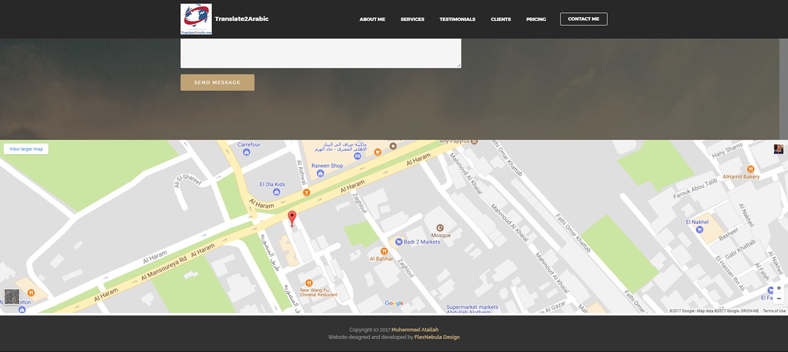
Task: Click the red location pin on map
Action: pos(292,218)
